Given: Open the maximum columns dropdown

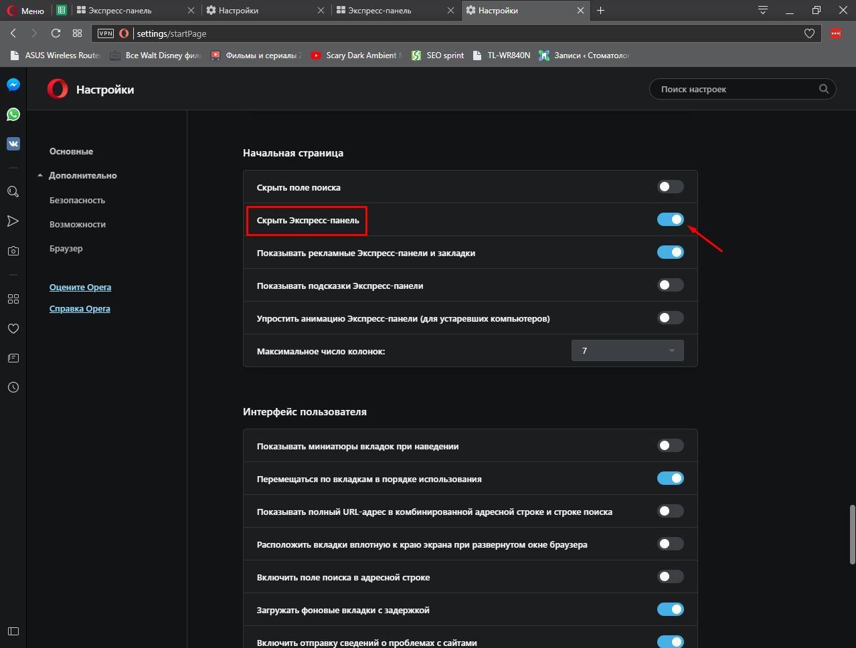Looking at the screenshot, I should pyautogui.click(x=627, y=350).
